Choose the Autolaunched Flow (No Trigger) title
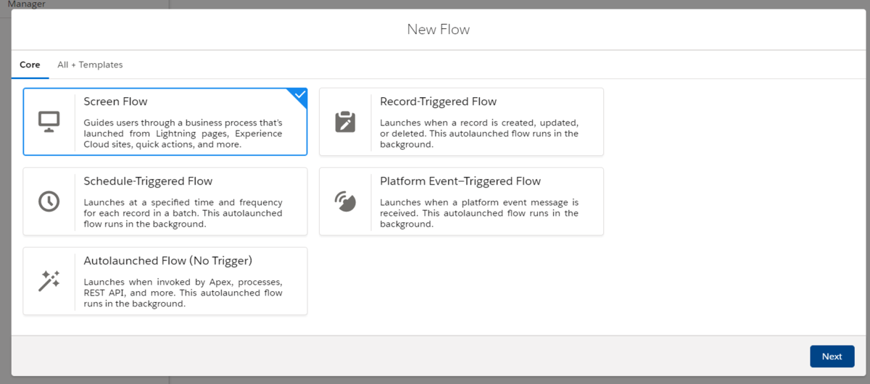The width and height of the screenshot is (870, 384). [x=167, y=261]
